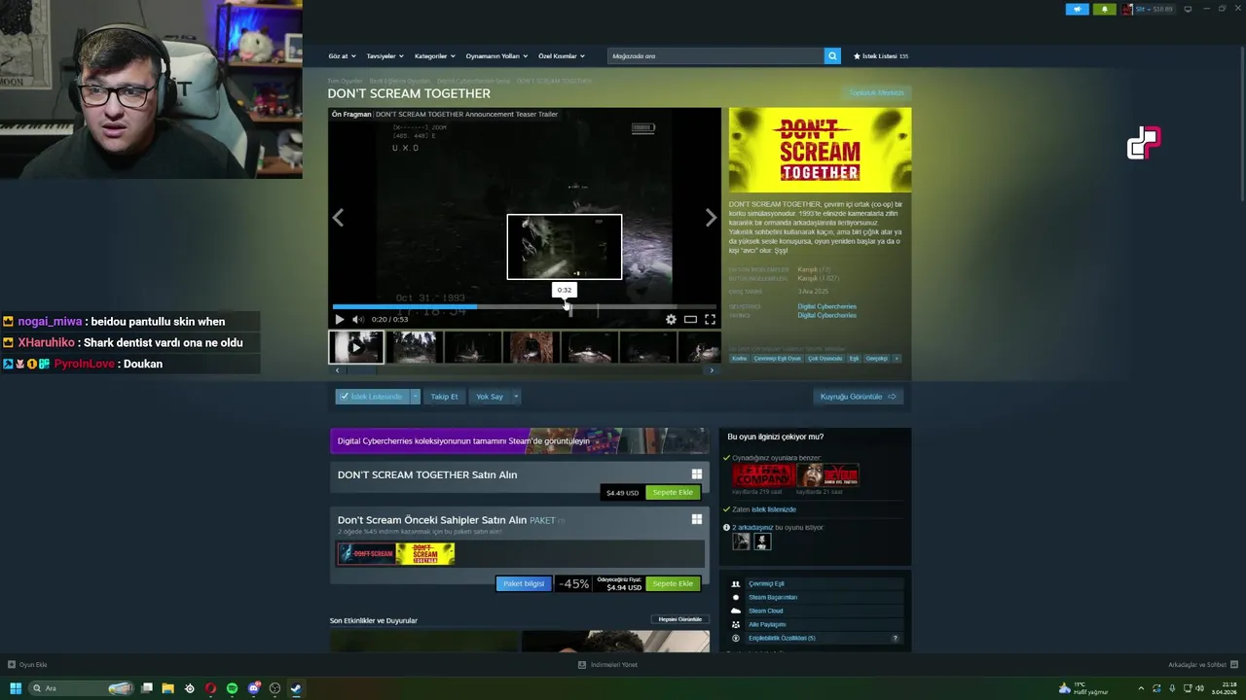Screen dimensions: 1246x700
Task: Click the Yok Say ignore button
Action: click(490, 397)
